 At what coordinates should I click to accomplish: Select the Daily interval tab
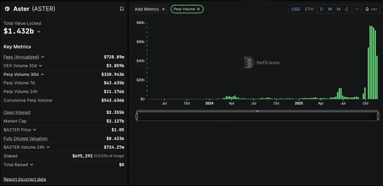[321, 9]
